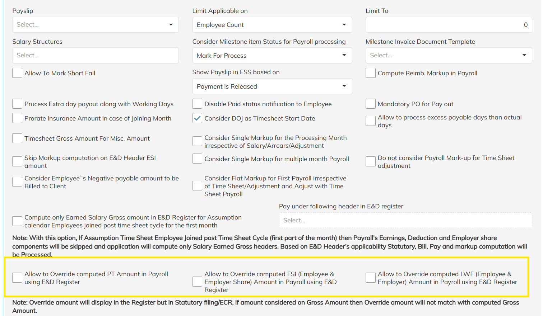The width and height of the screenshot is (543, 316).
Task: Enable Mandatory PO for Pay out
Action: [371, 104]
